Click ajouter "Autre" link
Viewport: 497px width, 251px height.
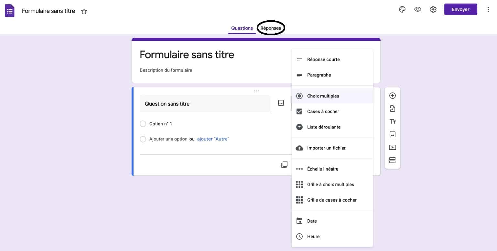click(213, 139)
